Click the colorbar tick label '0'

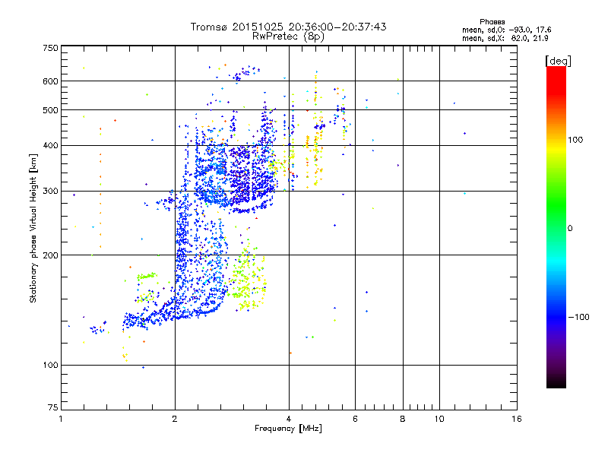[570, 228]
